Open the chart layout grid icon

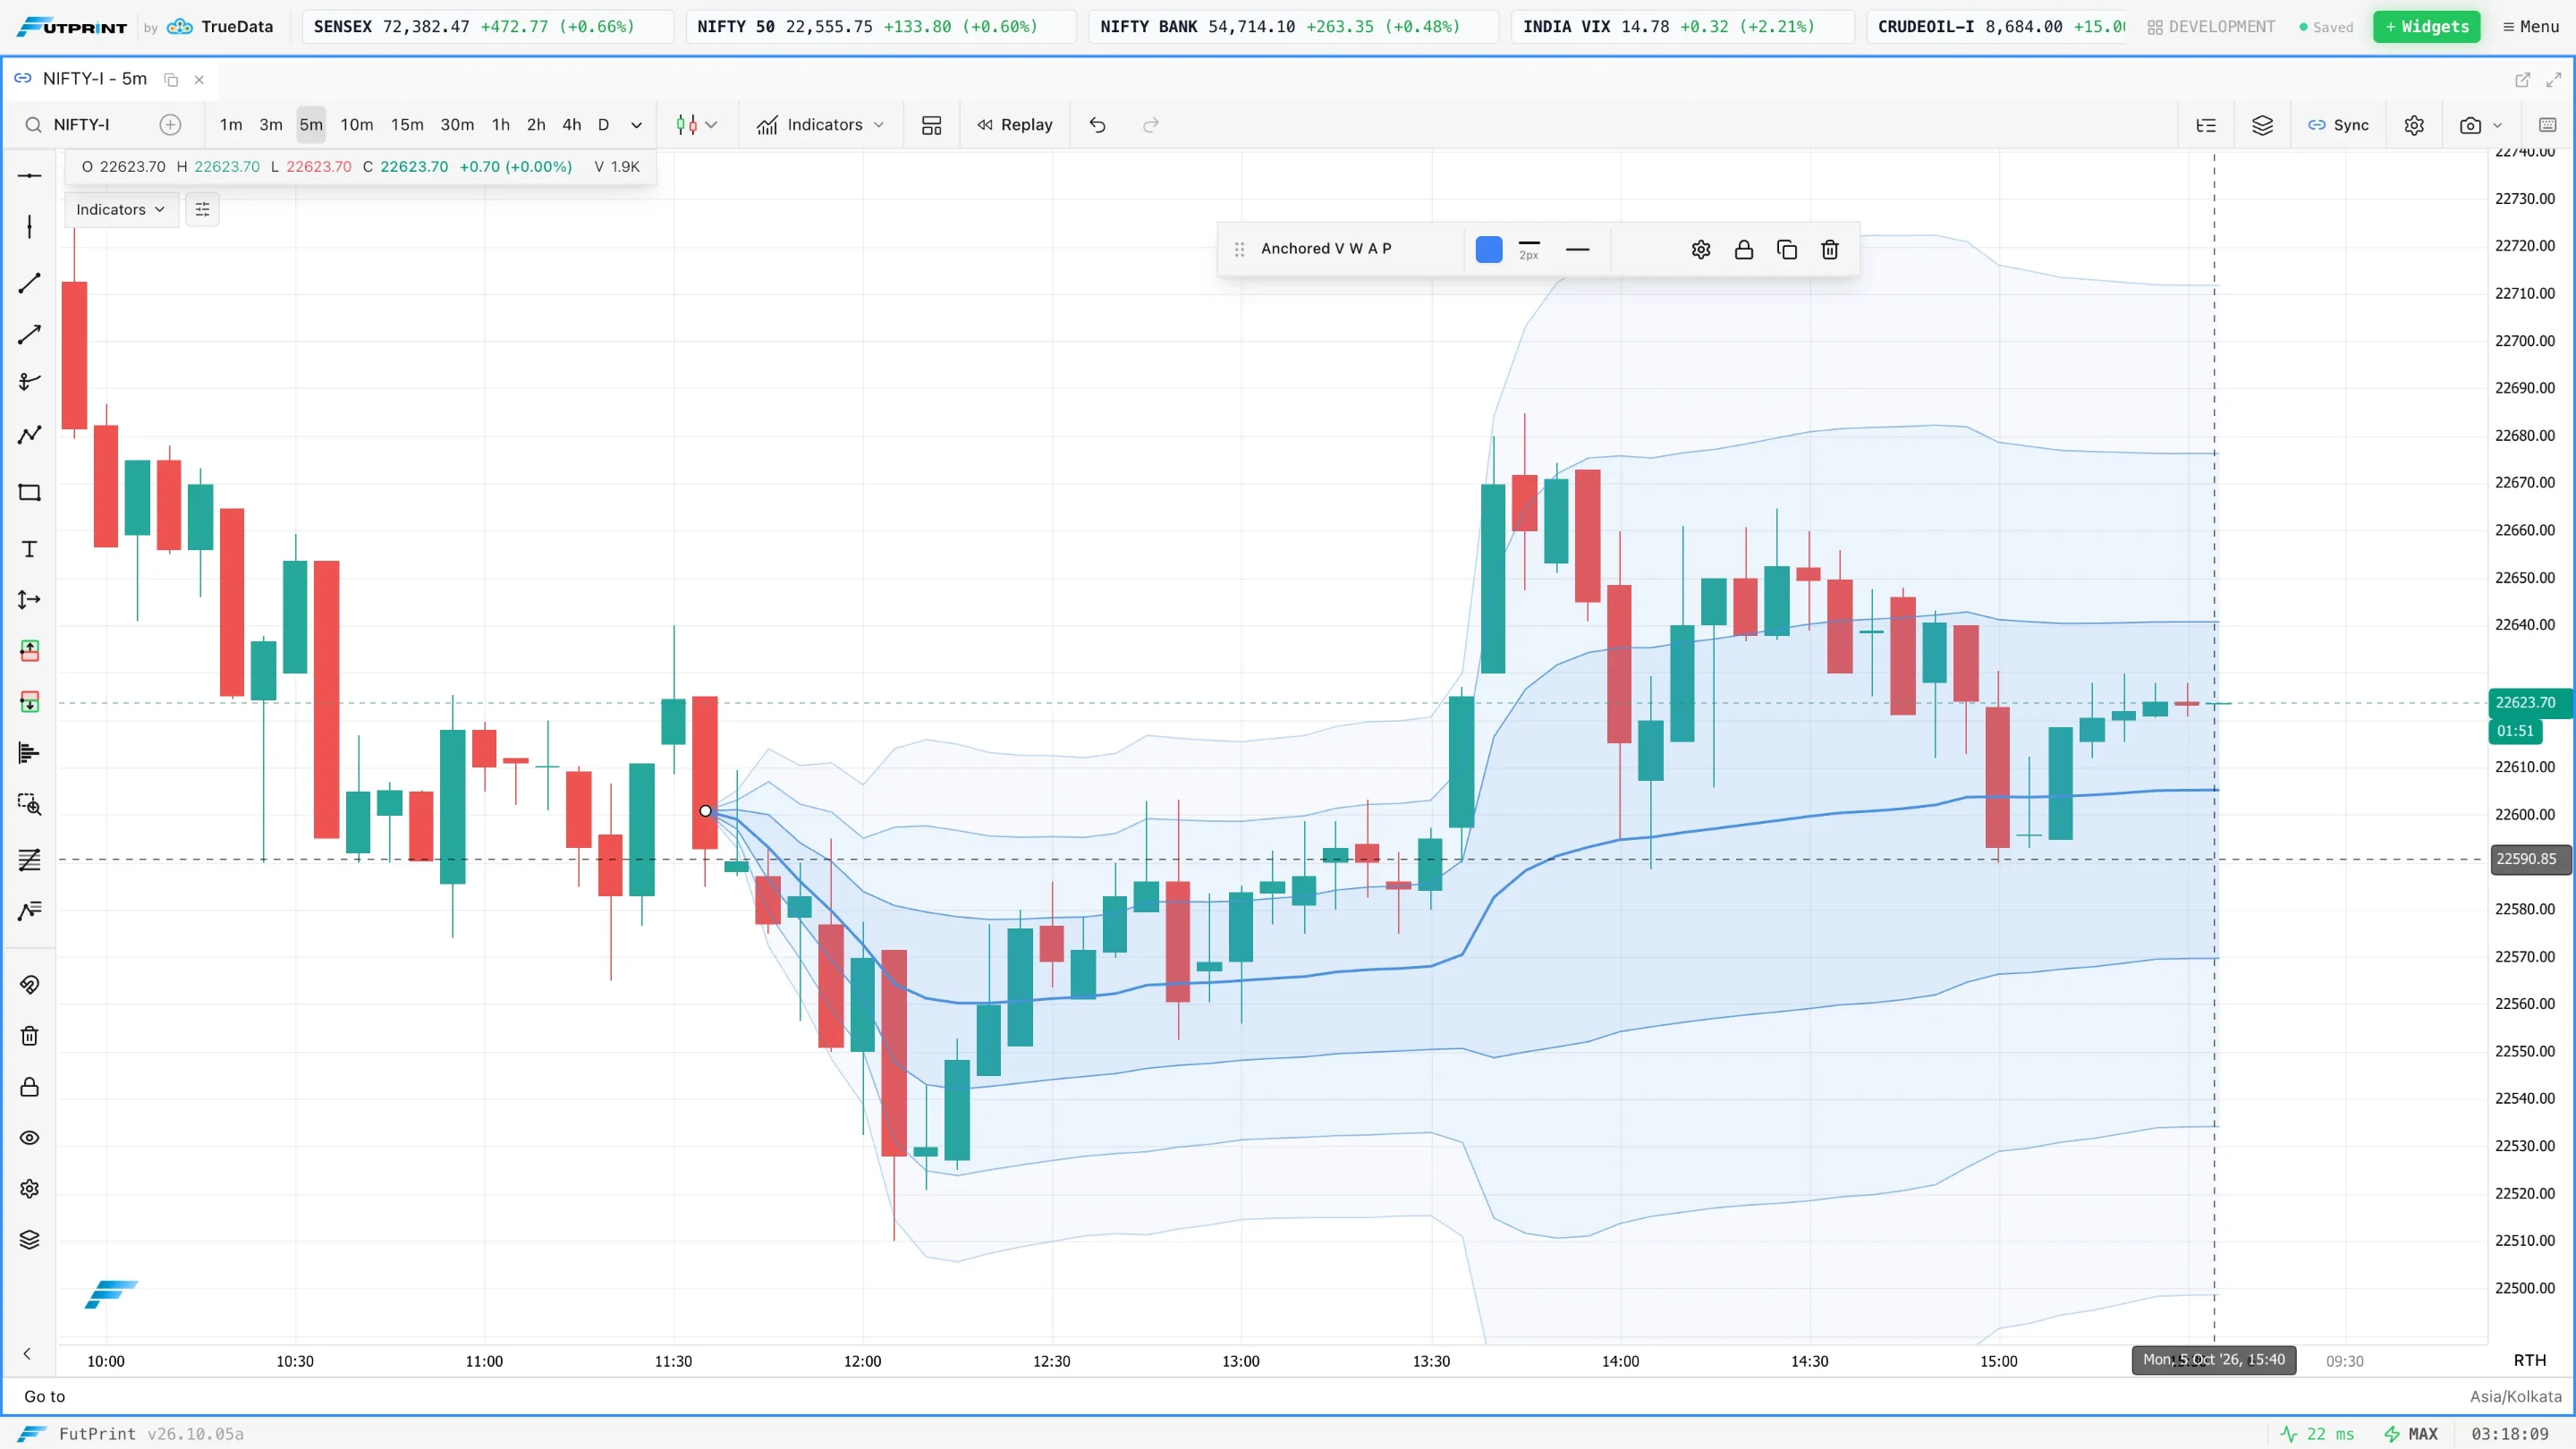[931, 125]
